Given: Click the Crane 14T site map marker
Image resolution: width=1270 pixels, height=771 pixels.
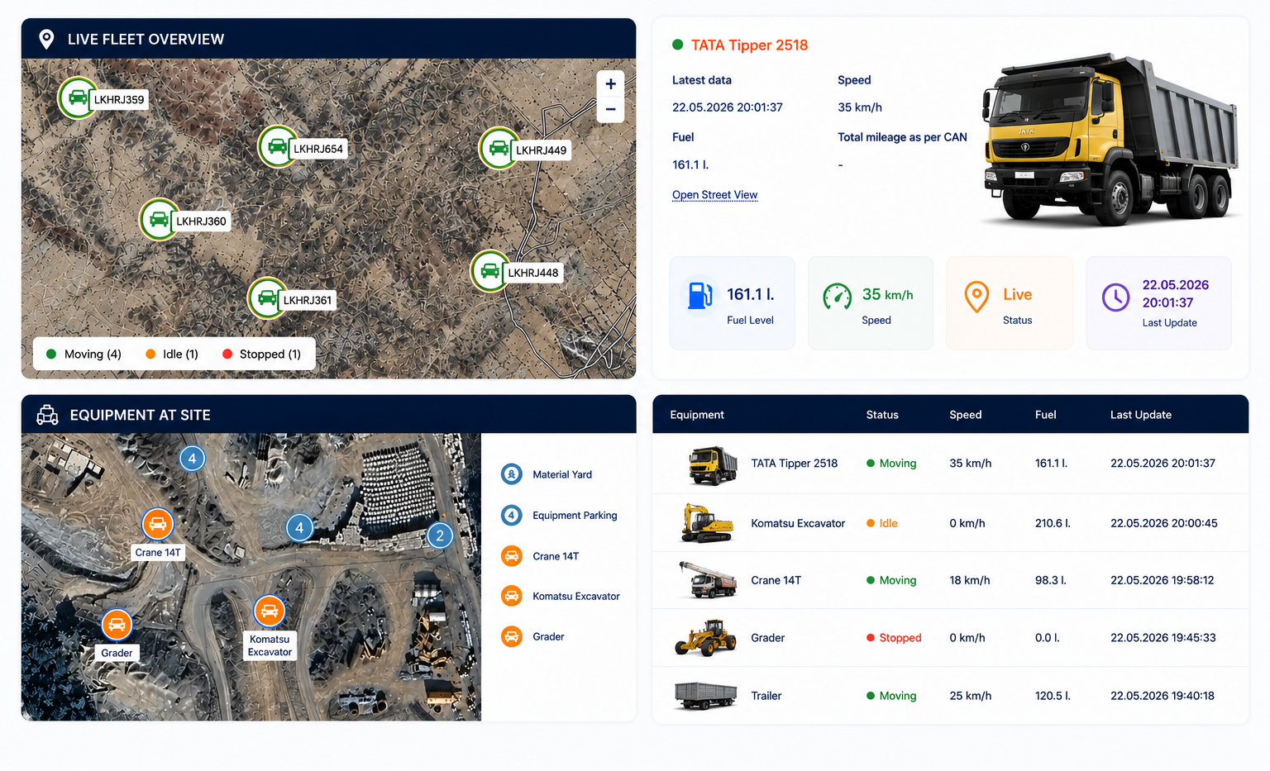Looking at the screenshot, I should 157,524.
